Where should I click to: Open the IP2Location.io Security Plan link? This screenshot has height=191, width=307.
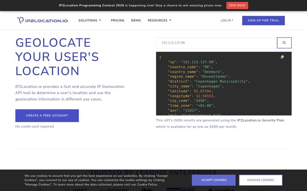pos(261,120)
